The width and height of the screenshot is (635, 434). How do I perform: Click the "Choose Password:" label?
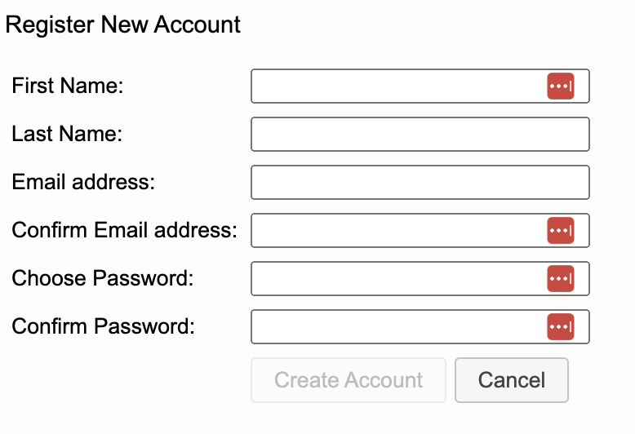click(x=103, y=278)
